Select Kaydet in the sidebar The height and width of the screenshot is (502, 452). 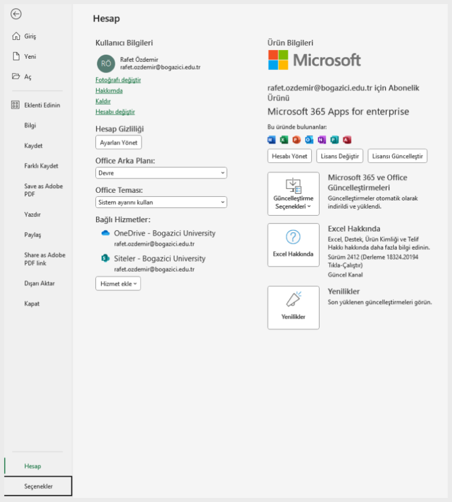click(34, 146)
